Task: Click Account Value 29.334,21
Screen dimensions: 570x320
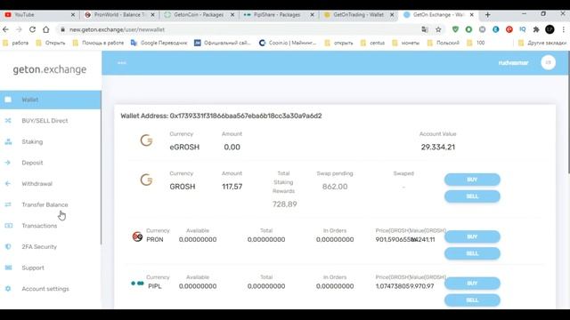Action: (x=437, y=147)
